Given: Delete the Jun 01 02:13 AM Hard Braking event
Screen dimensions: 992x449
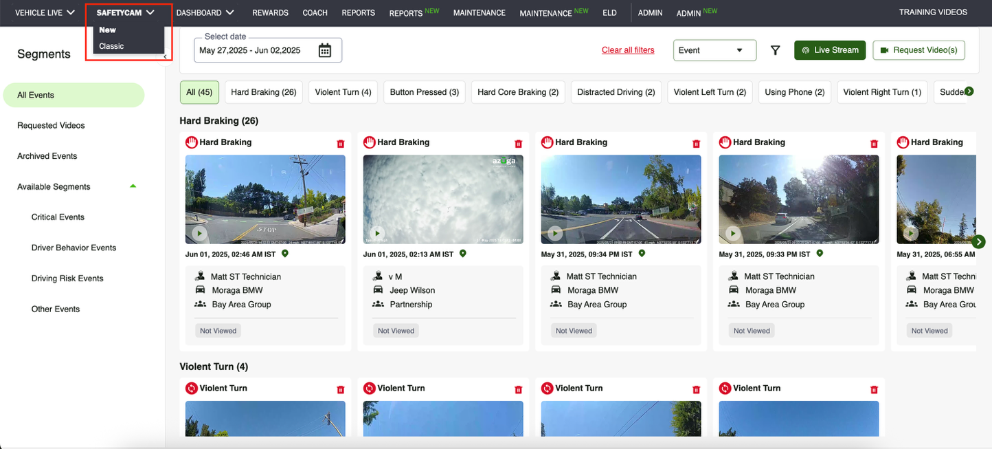Looking at the screenshot, I should (x=518, y=144).
